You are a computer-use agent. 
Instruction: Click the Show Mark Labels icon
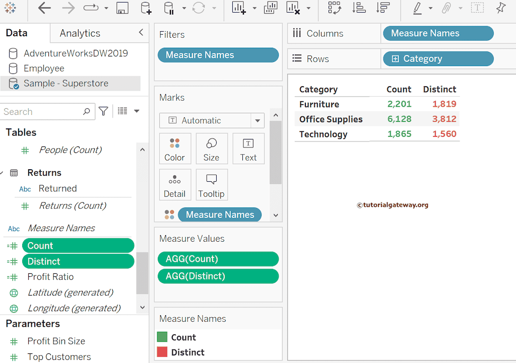pos(477,8)
